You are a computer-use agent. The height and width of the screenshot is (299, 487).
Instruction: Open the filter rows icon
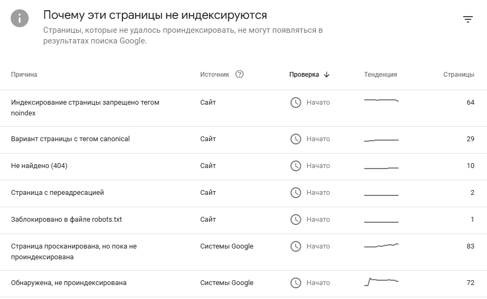[468, 19]
